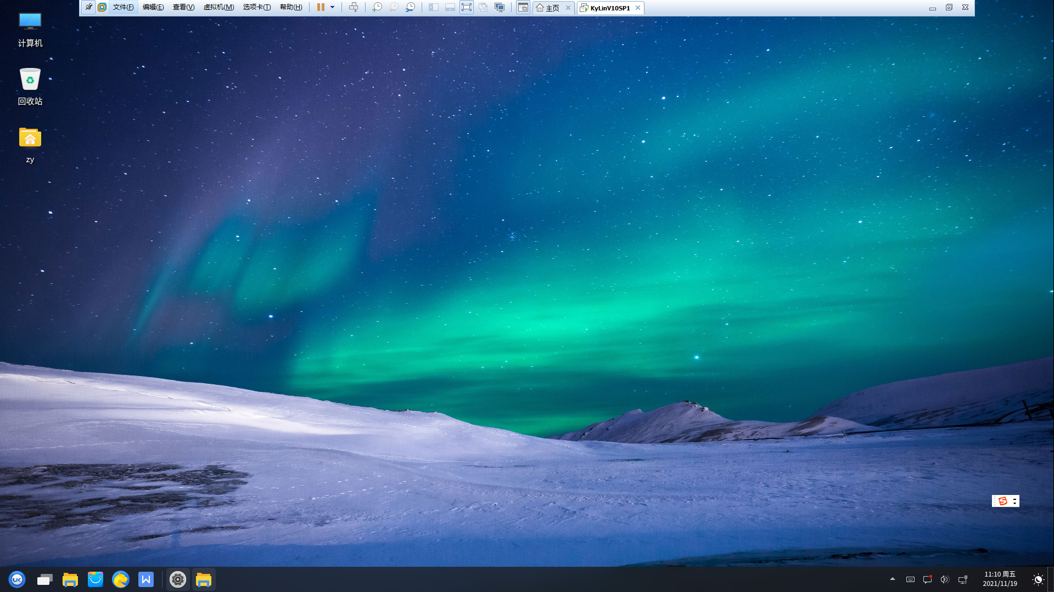
Task: Expand the Sogou input method toolbar arrows
Action: (1014, 501)
